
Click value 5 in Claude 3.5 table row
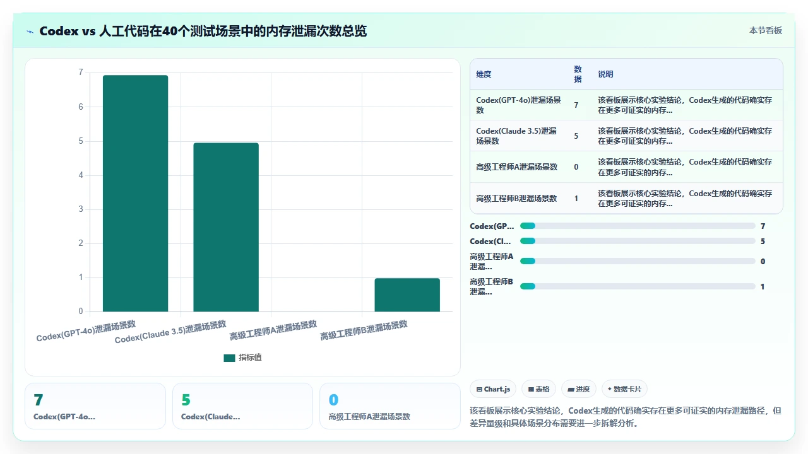[x=576, y=136]
